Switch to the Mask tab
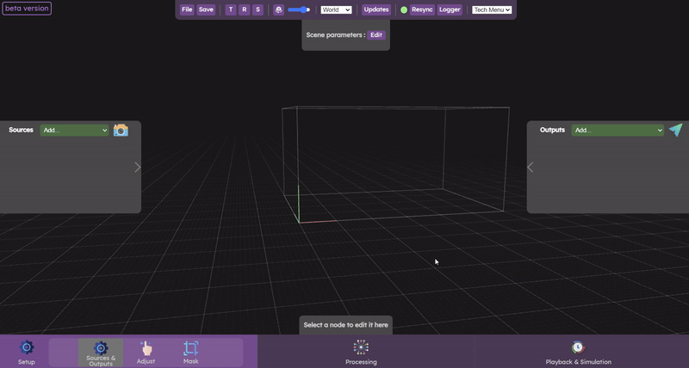The height and width of the screenshot is (368, 689). pyautogui.click(x=190, y=353)
